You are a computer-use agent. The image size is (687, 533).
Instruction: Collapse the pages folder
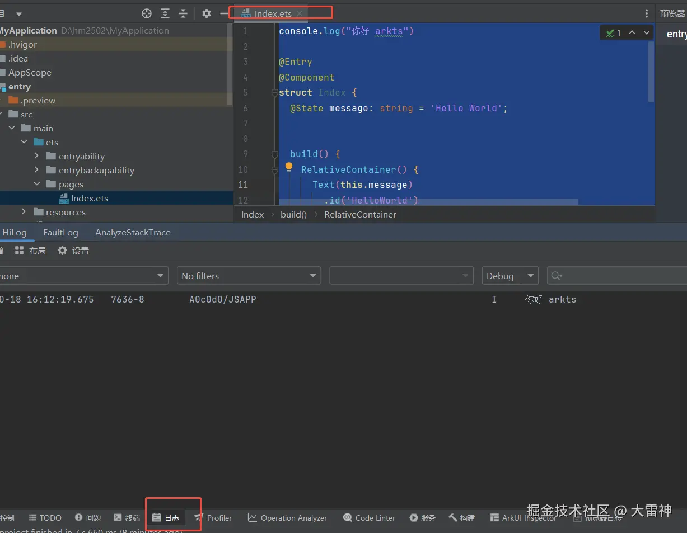click(36, 184)
